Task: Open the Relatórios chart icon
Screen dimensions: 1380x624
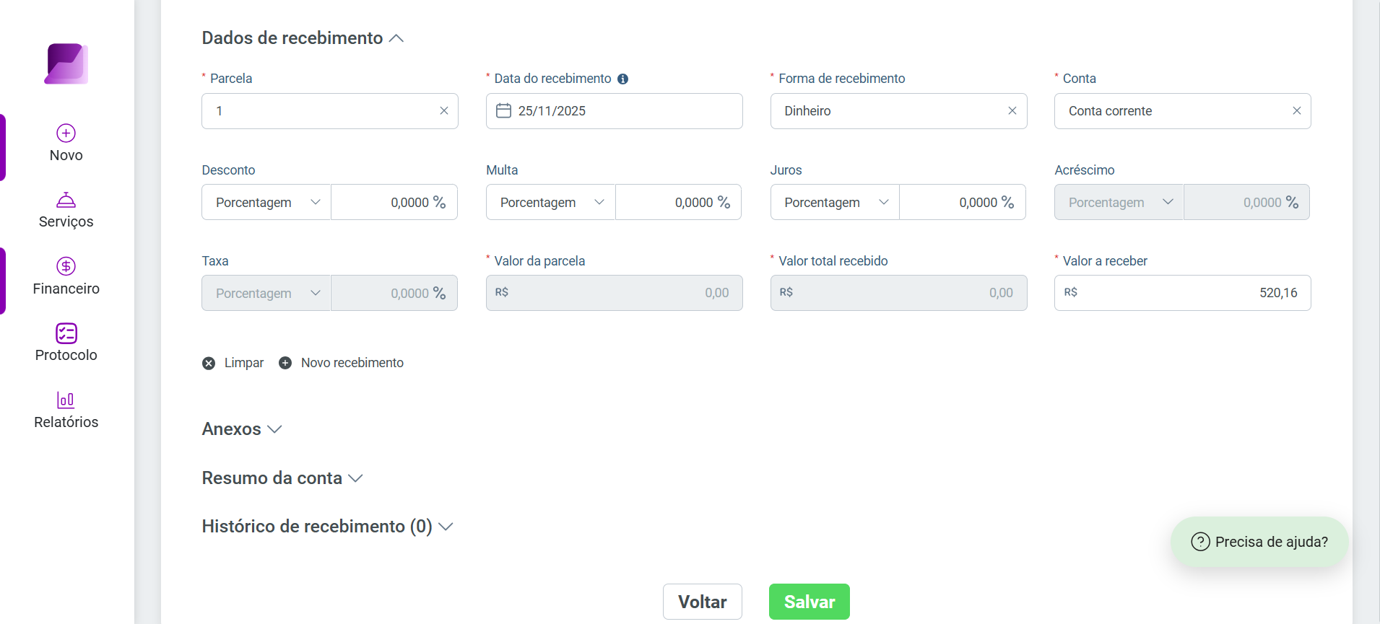Action: [66, 400]
